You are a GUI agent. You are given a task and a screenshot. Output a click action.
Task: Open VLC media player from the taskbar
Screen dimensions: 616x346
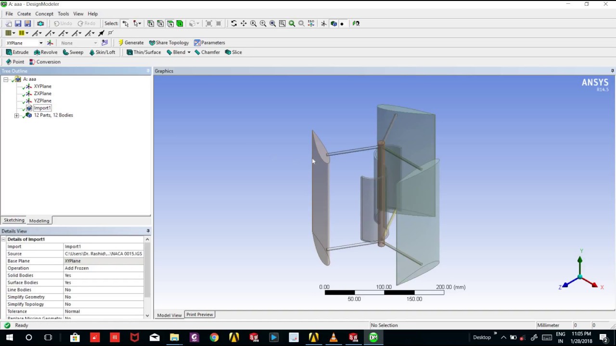coord(333,337)
